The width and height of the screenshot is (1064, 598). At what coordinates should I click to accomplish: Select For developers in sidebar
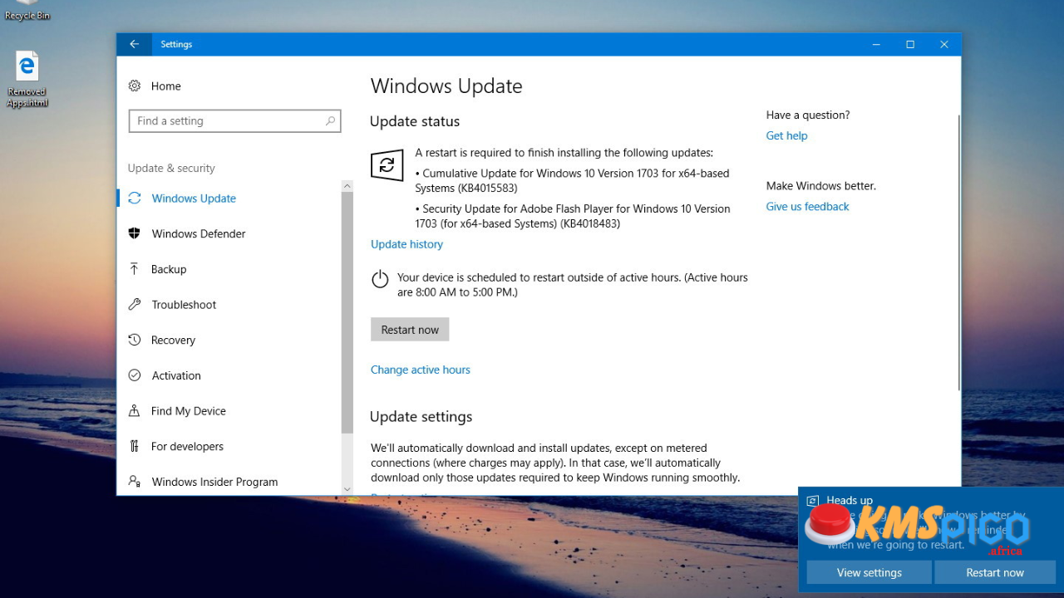(x=187, y=446)
